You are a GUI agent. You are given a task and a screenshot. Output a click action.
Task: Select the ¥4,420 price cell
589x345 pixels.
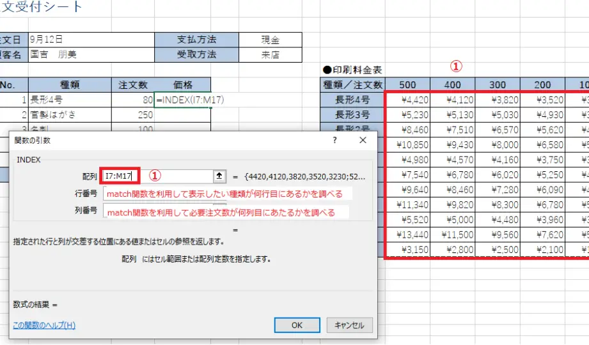pyautogui.click(x=407, y=100)
